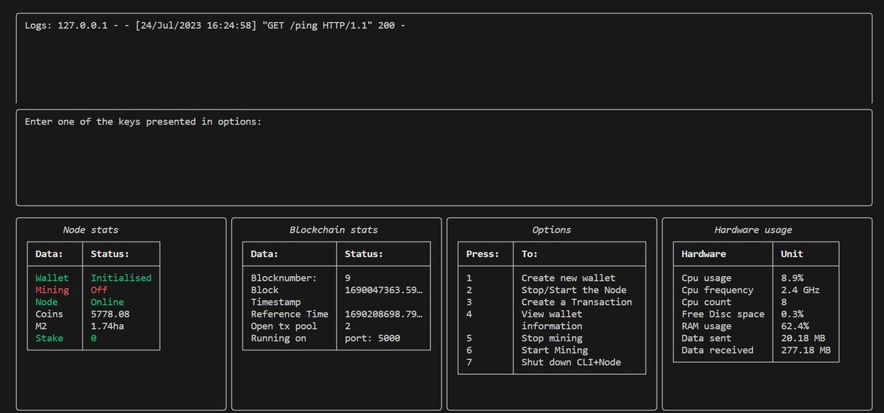This screenshot has height=413, width=884.
Task: Click option 'Create a Transaction'
Action: 577,302
